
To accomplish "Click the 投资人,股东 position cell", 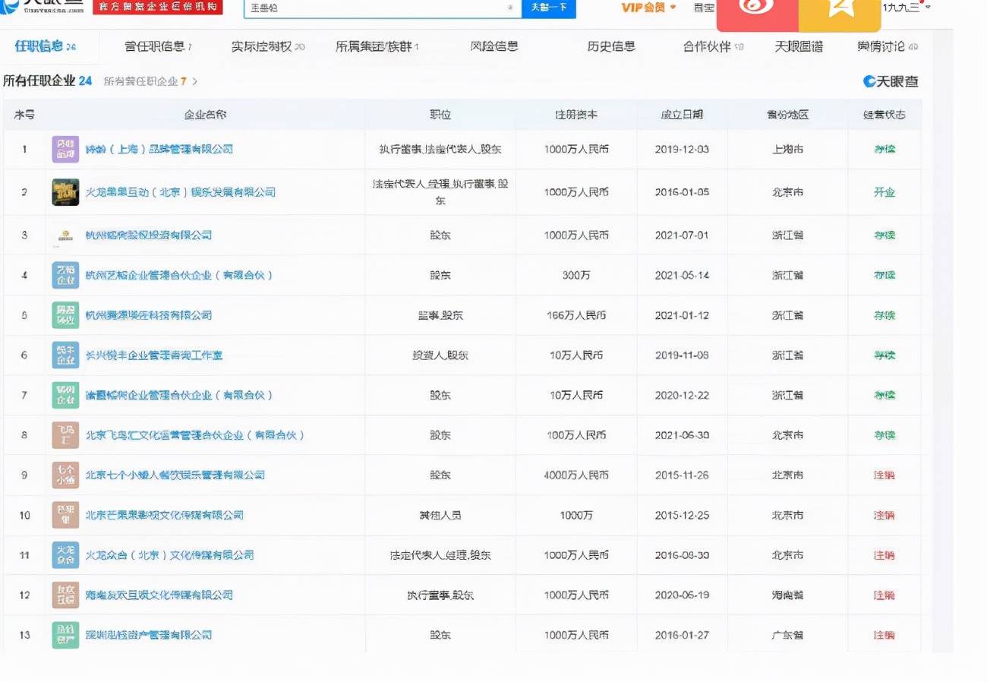I will 440,355.
